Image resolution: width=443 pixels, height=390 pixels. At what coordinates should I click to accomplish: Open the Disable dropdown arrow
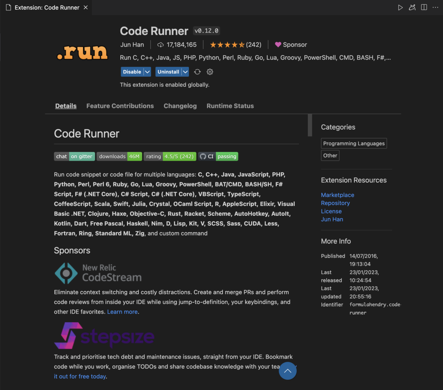point(147,72)
